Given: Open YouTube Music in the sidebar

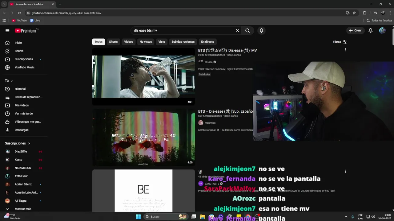Looking at the screenshot, I should 25,67.
